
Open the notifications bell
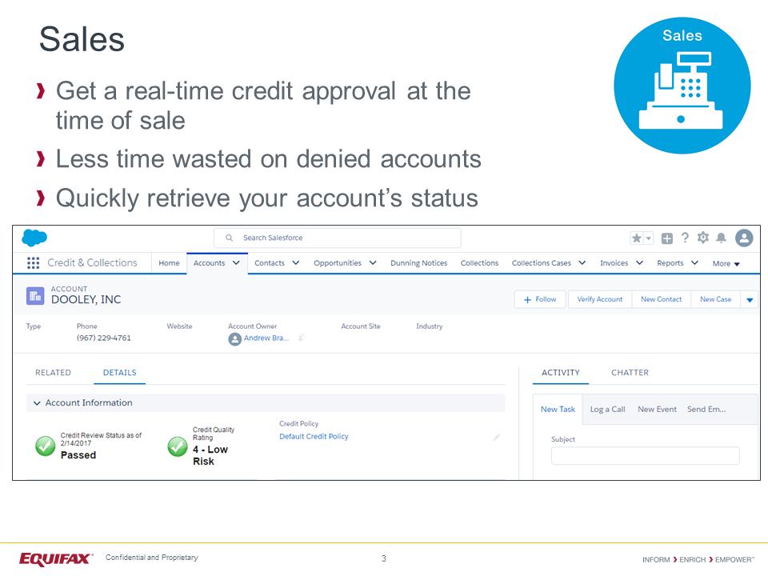pos(721,238)
